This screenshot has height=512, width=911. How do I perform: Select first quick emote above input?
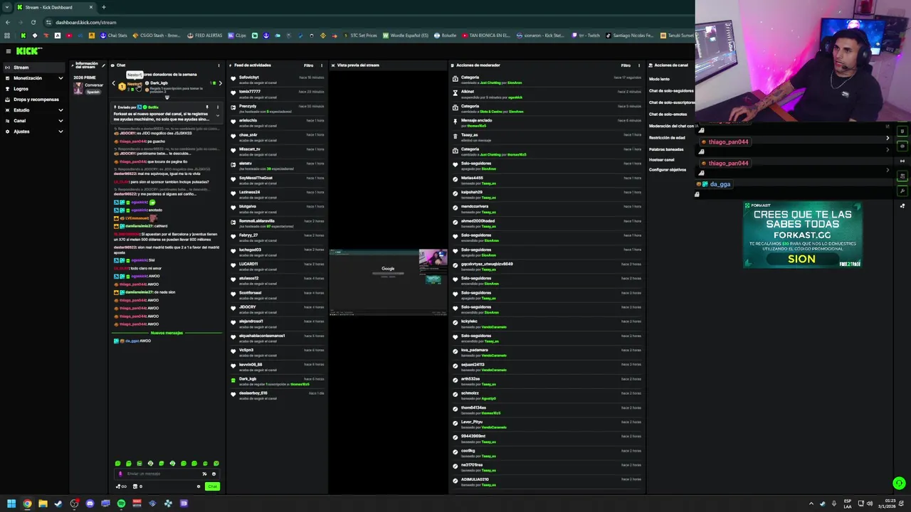[x=117, y=464]
